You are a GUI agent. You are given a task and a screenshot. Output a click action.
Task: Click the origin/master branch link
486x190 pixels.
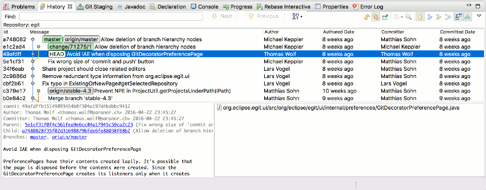69,137
